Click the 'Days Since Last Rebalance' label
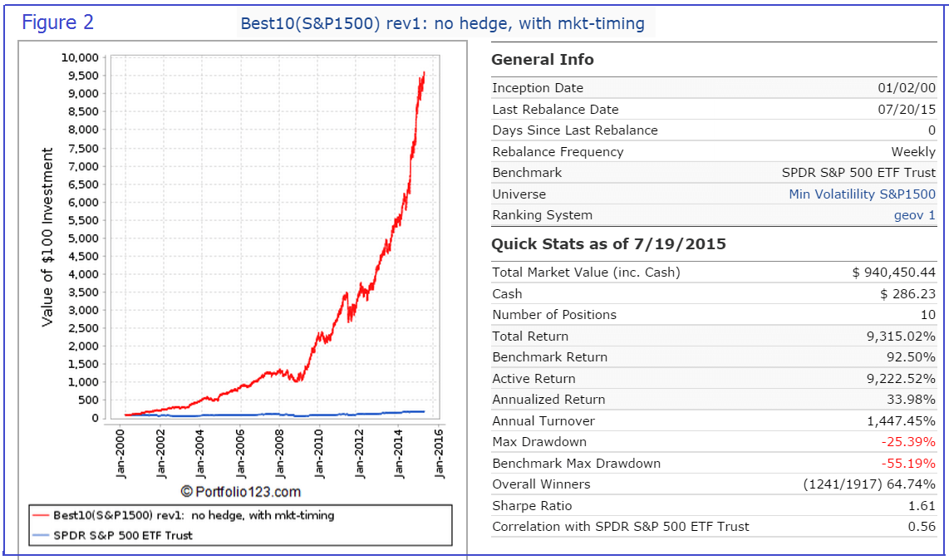Viewport: 949px width, 560px height. (574, 130)
